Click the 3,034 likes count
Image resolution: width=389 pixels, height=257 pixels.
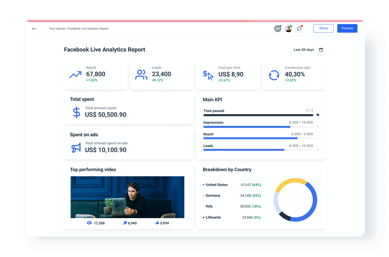164,223
